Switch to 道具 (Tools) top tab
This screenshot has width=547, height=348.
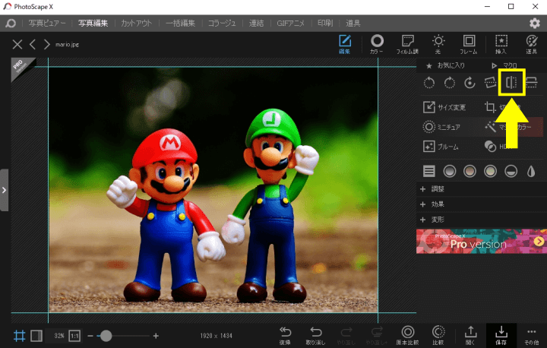(353, 24)
